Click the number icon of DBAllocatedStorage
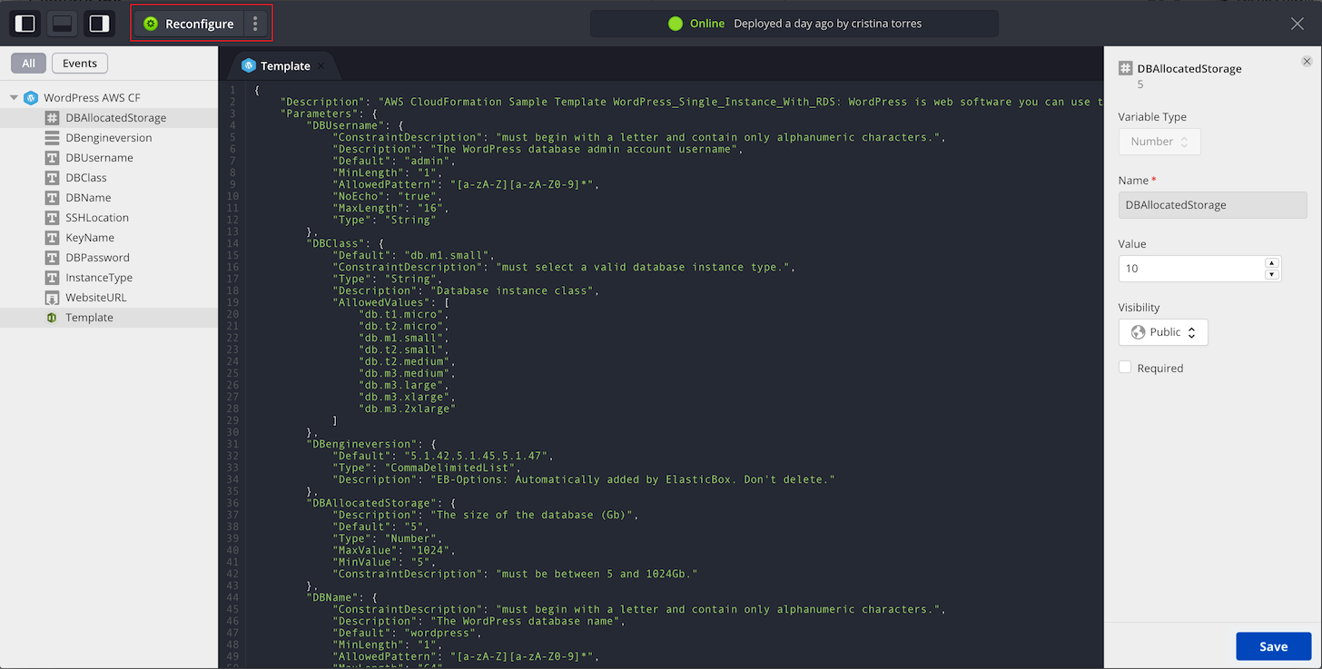The width and height of the screenshot is (1322, 669). click(x=52, y=118)
